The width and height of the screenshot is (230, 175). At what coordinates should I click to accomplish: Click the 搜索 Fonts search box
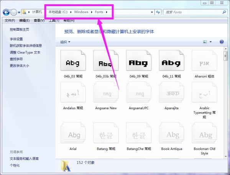(192, 12)
